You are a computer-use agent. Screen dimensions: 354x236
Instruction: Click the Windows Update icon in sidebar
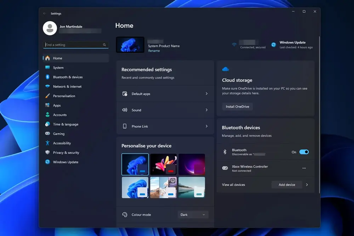tap(47, 162)
